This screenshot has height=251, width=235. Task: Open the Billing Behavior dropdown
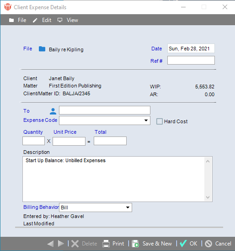[128, 207]
